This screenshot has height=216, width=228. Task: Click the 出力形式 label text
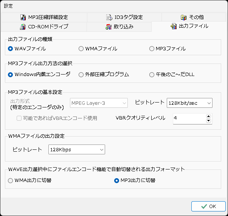tap(20, 101)
